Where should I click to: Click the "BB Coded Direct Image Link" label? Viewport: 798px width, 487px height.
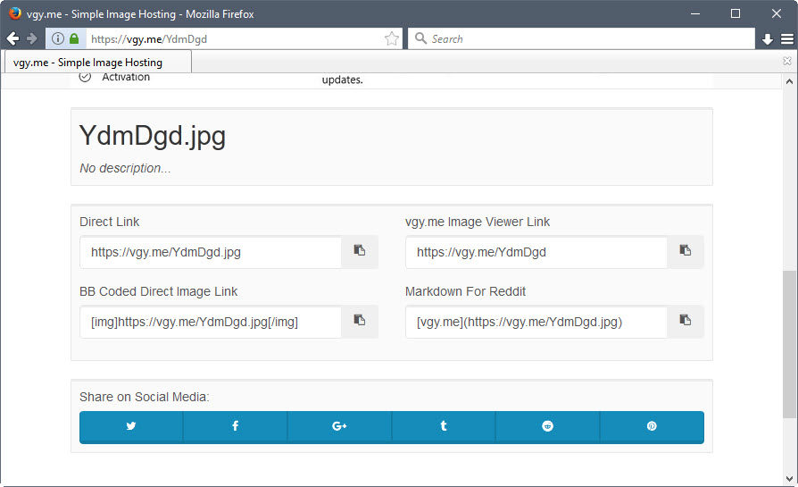[158, 291]
